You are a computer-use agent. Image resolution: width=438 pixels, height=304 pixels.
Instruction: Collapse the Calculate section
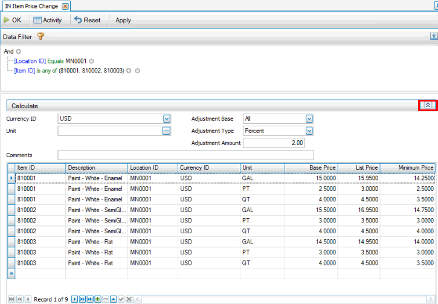coord(427,105)
